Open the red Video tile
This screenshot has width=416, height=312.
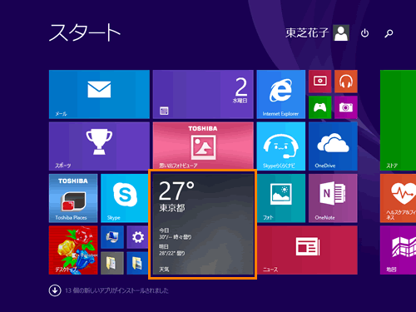(x=319, y=82)
